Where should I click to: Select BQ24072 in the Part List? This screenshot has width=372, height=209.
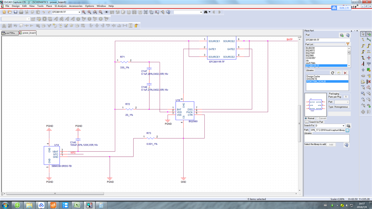(310, 51)
